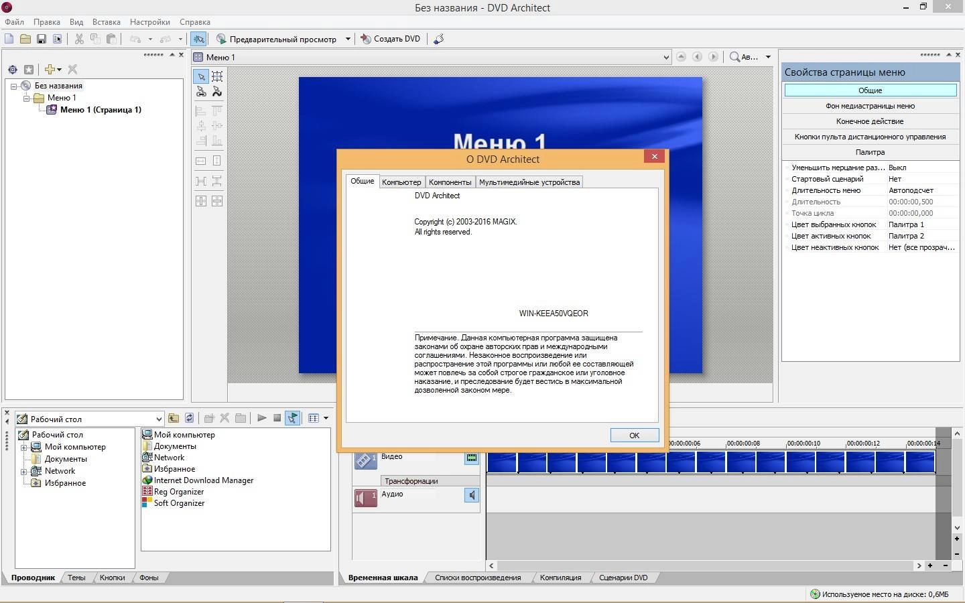Click the Create DVD button
Screen dimensions: 965x603
coord(391,39)
